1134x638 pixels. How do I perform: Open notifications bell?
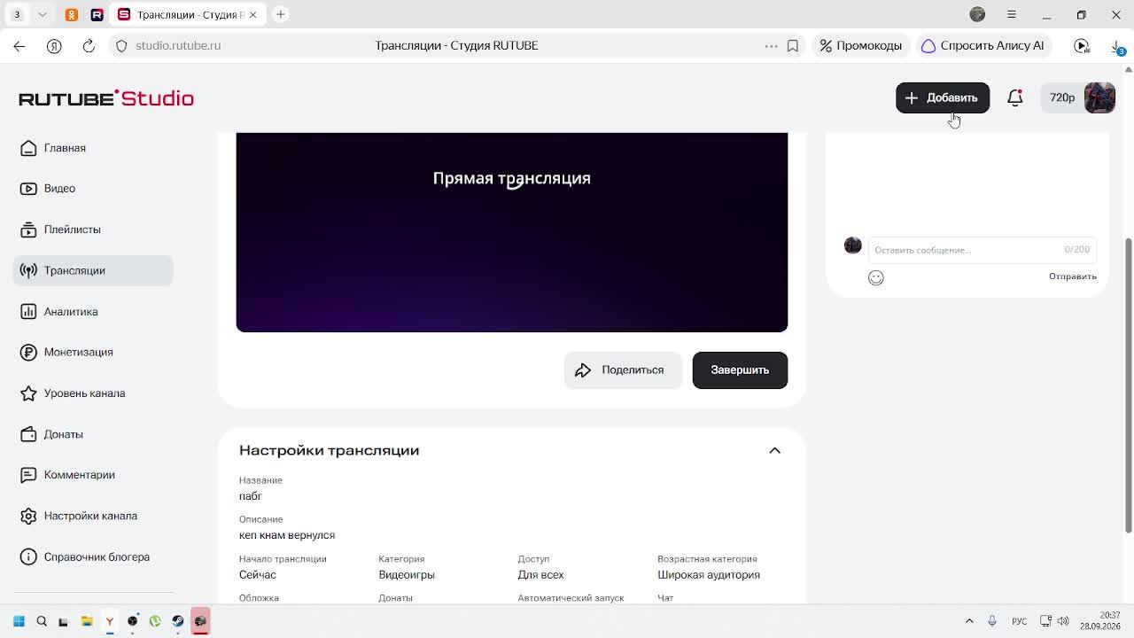[x=1015, y=97]
